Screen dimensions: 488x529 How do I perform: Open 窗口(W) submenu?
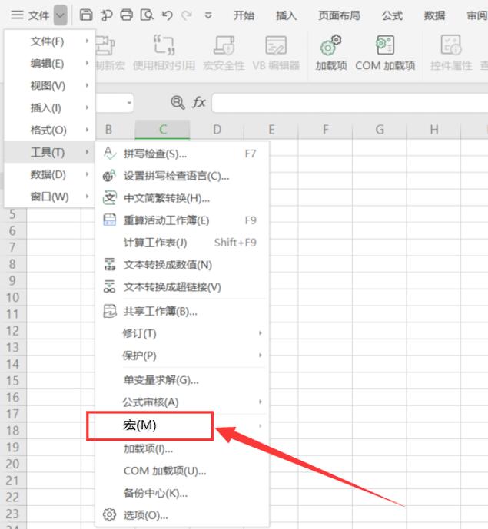[50, 197]
